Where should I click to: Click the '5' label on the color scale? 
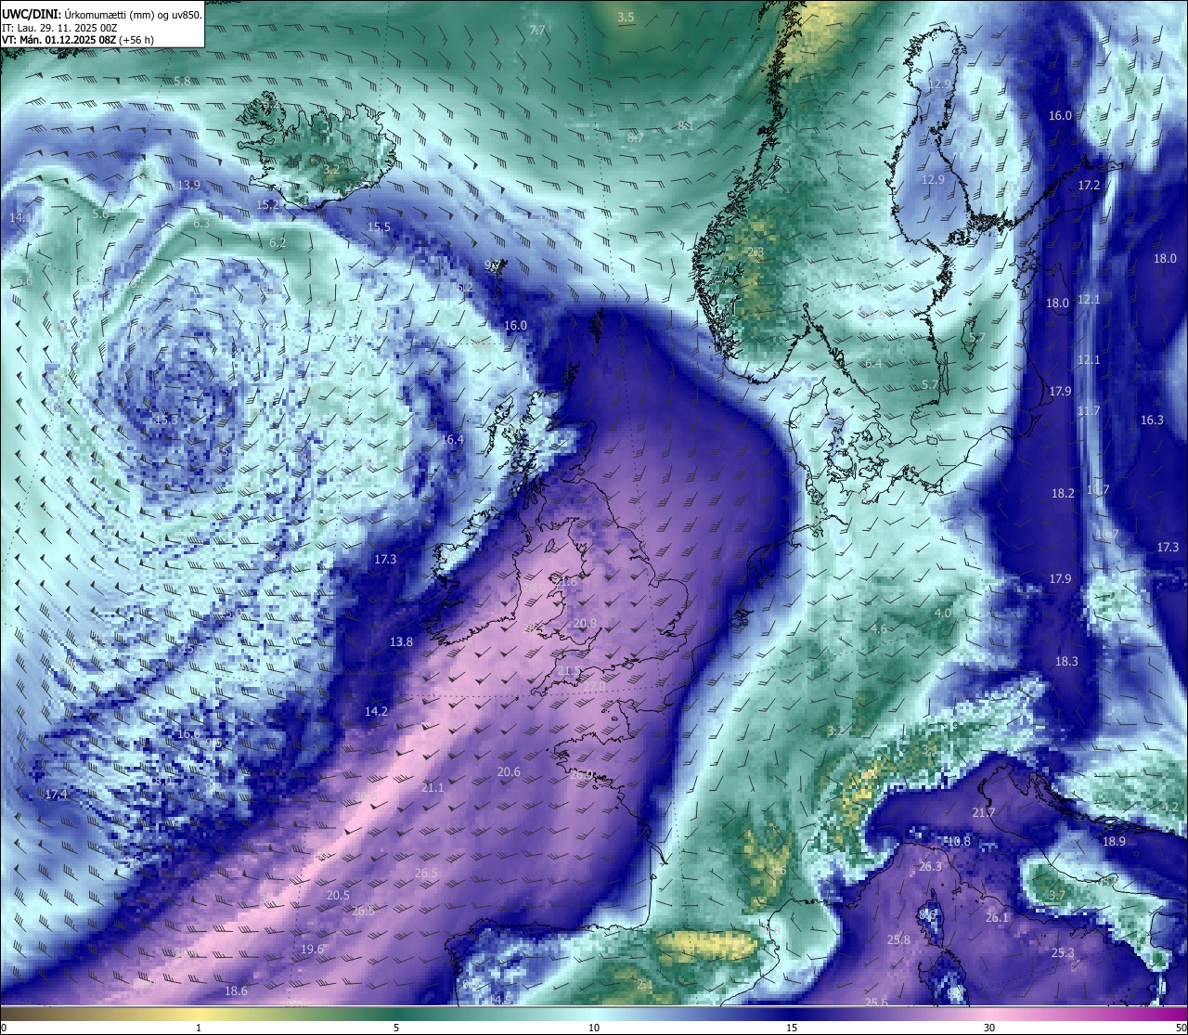[396, 1028]
